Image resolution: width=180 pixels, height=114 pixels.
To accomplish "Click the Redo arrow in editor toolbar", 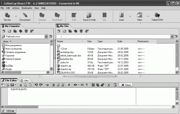I will coord(41,85).
